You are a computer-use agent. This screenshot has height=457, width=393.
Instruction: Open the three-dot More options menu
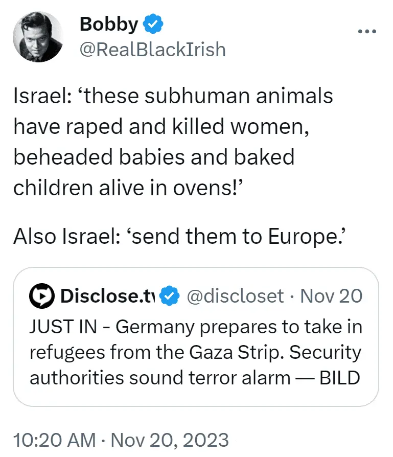point(367,32)
